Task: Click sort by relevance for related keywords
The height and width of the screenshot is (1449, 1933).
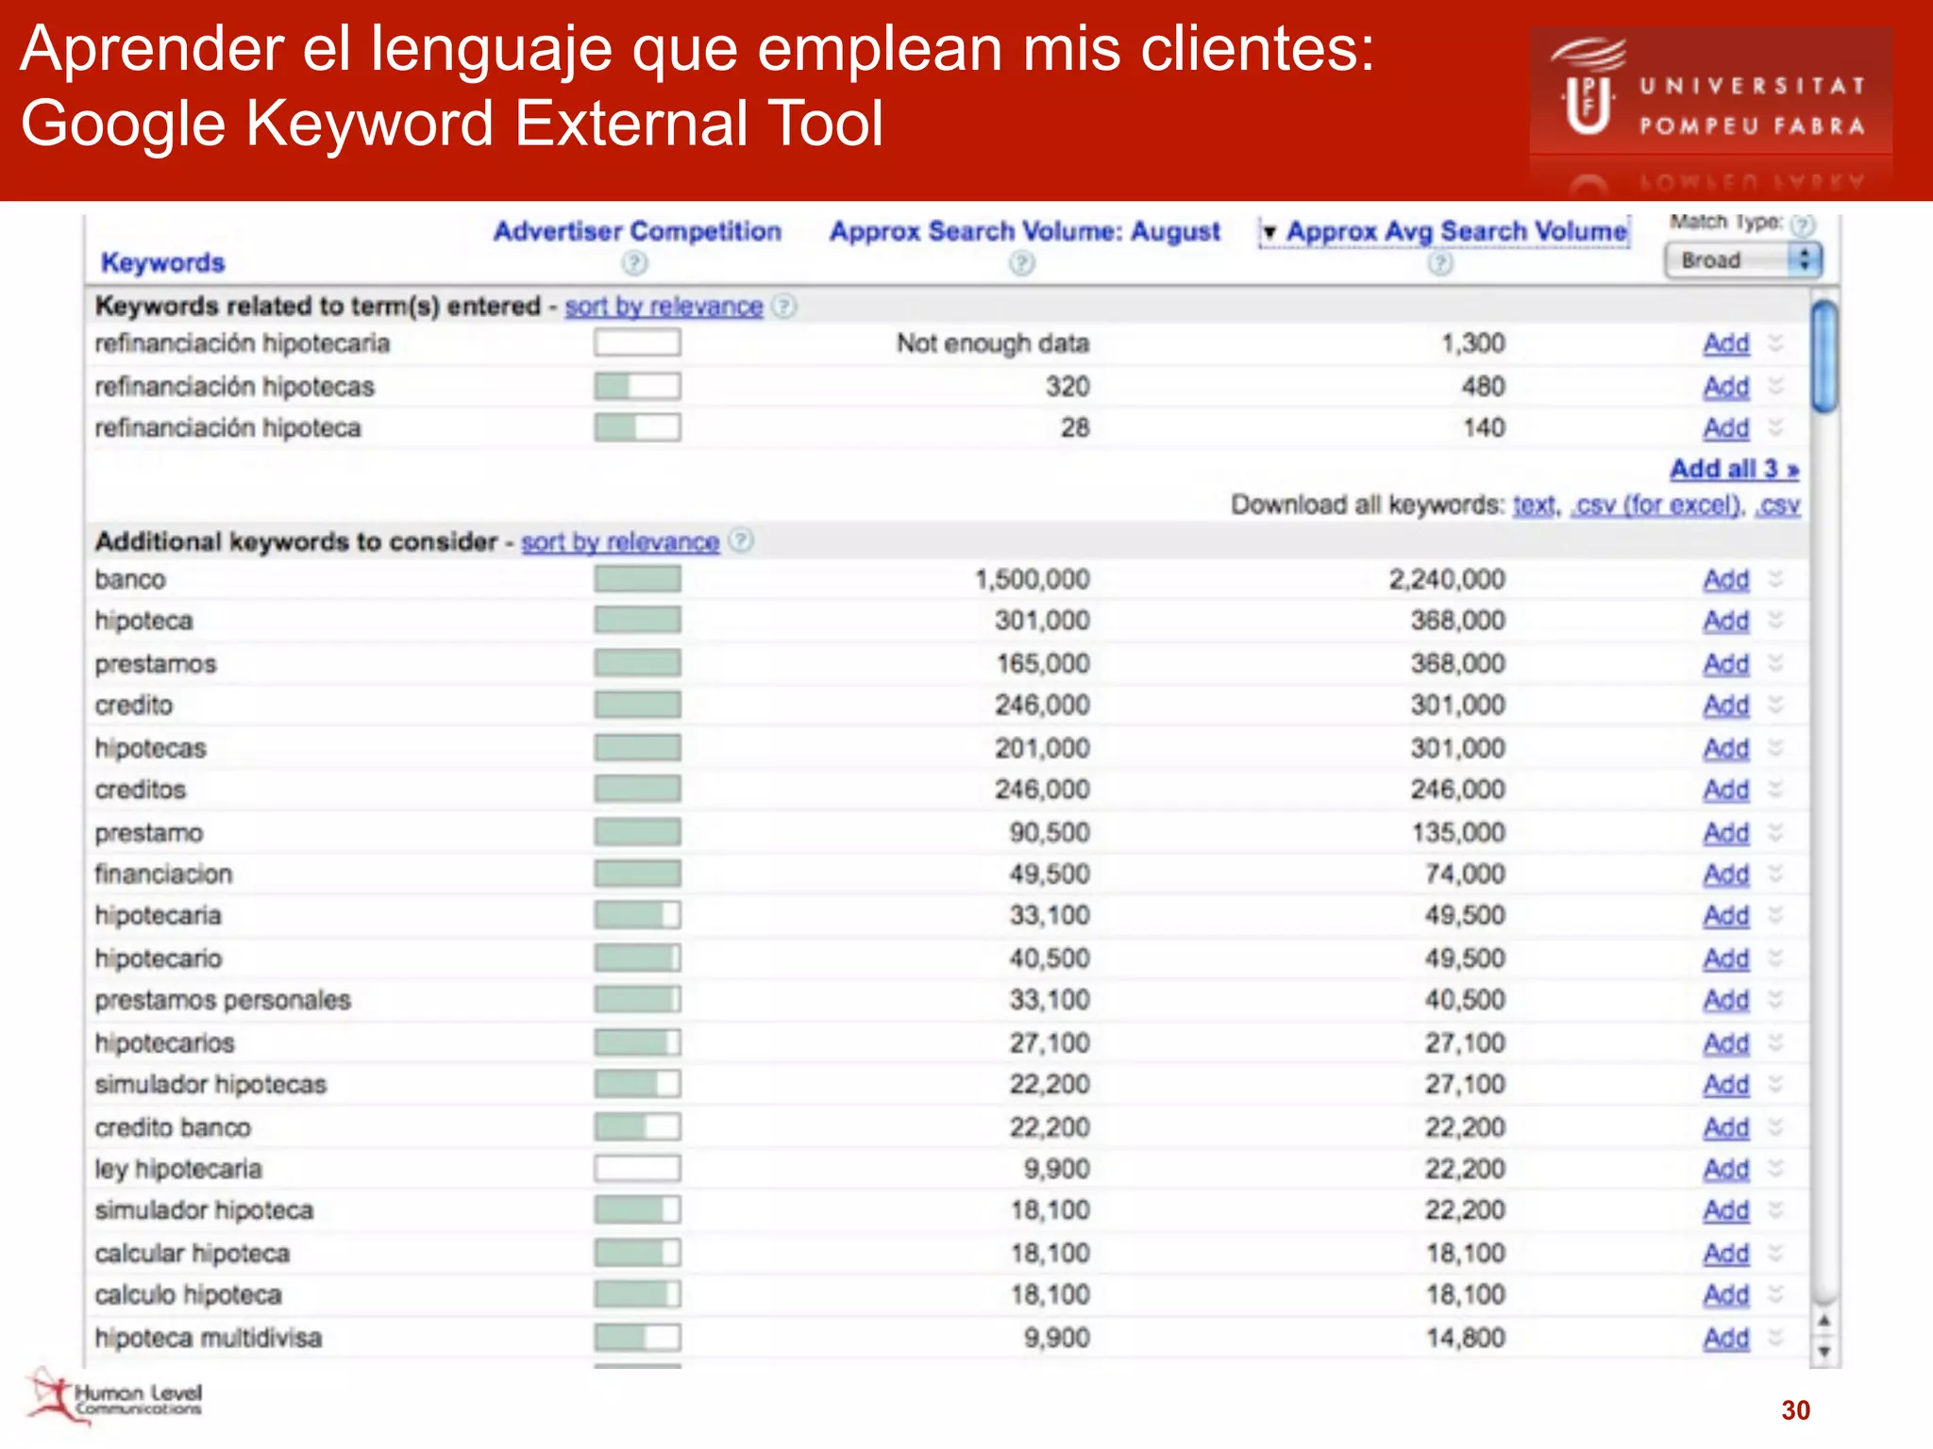Action: point(664,307)
